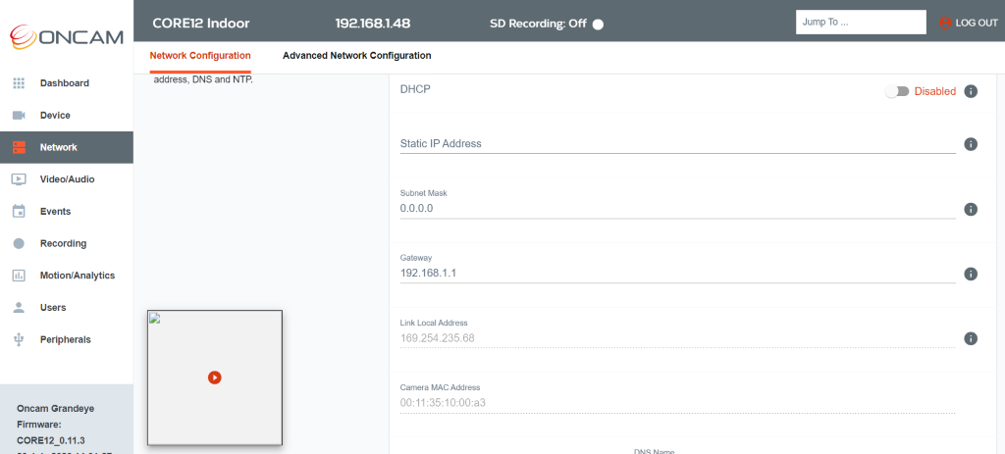The height and width of the screenshot is (454, 1005).
Task: Click the info icon for Subnet Mask
Action: 971,210
